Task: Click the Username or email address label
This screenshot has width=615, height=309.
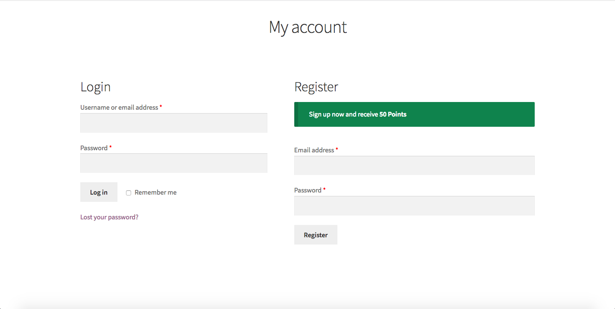Action: pyautogui.click(x=119, y=108)
